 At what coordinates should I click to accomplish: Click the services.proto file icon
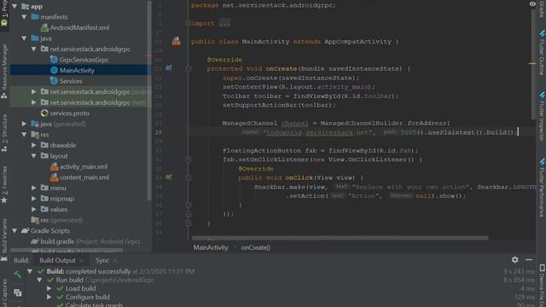(44, 113)
